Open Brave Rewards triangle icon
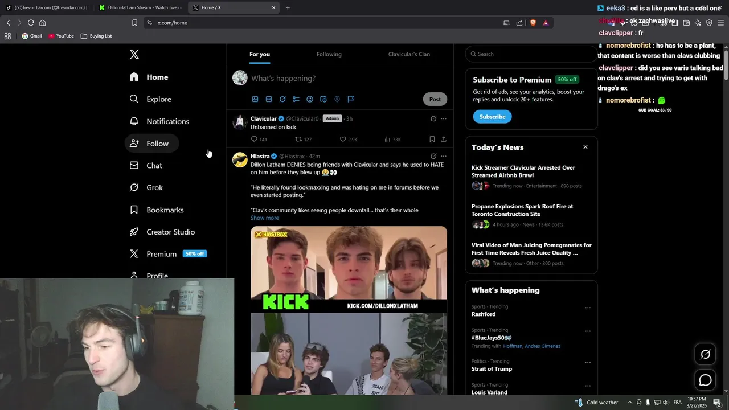Viewport: 729px width, 410px height. pos(546,23)
